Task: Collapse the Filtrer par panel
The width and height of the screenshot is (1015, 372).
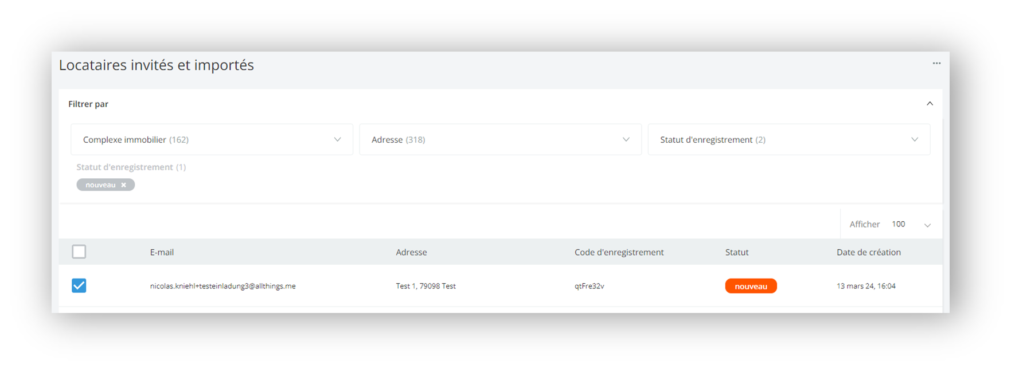Action: (930, 104)
